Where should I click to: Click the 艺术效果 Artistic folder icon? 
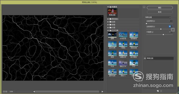tap(110, 30)
